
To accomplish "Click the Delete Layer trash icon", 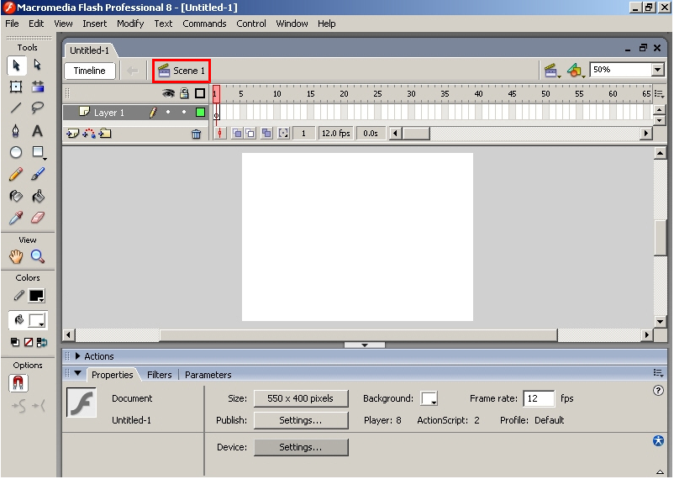I will click(x=197, y=134).
